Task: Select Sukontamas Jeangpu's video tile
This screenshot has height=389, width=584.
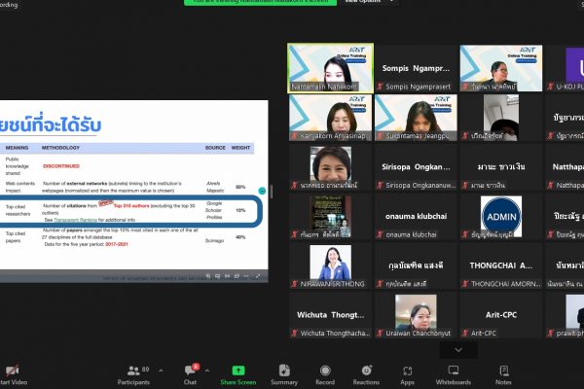Action: [x=416, y=118]
